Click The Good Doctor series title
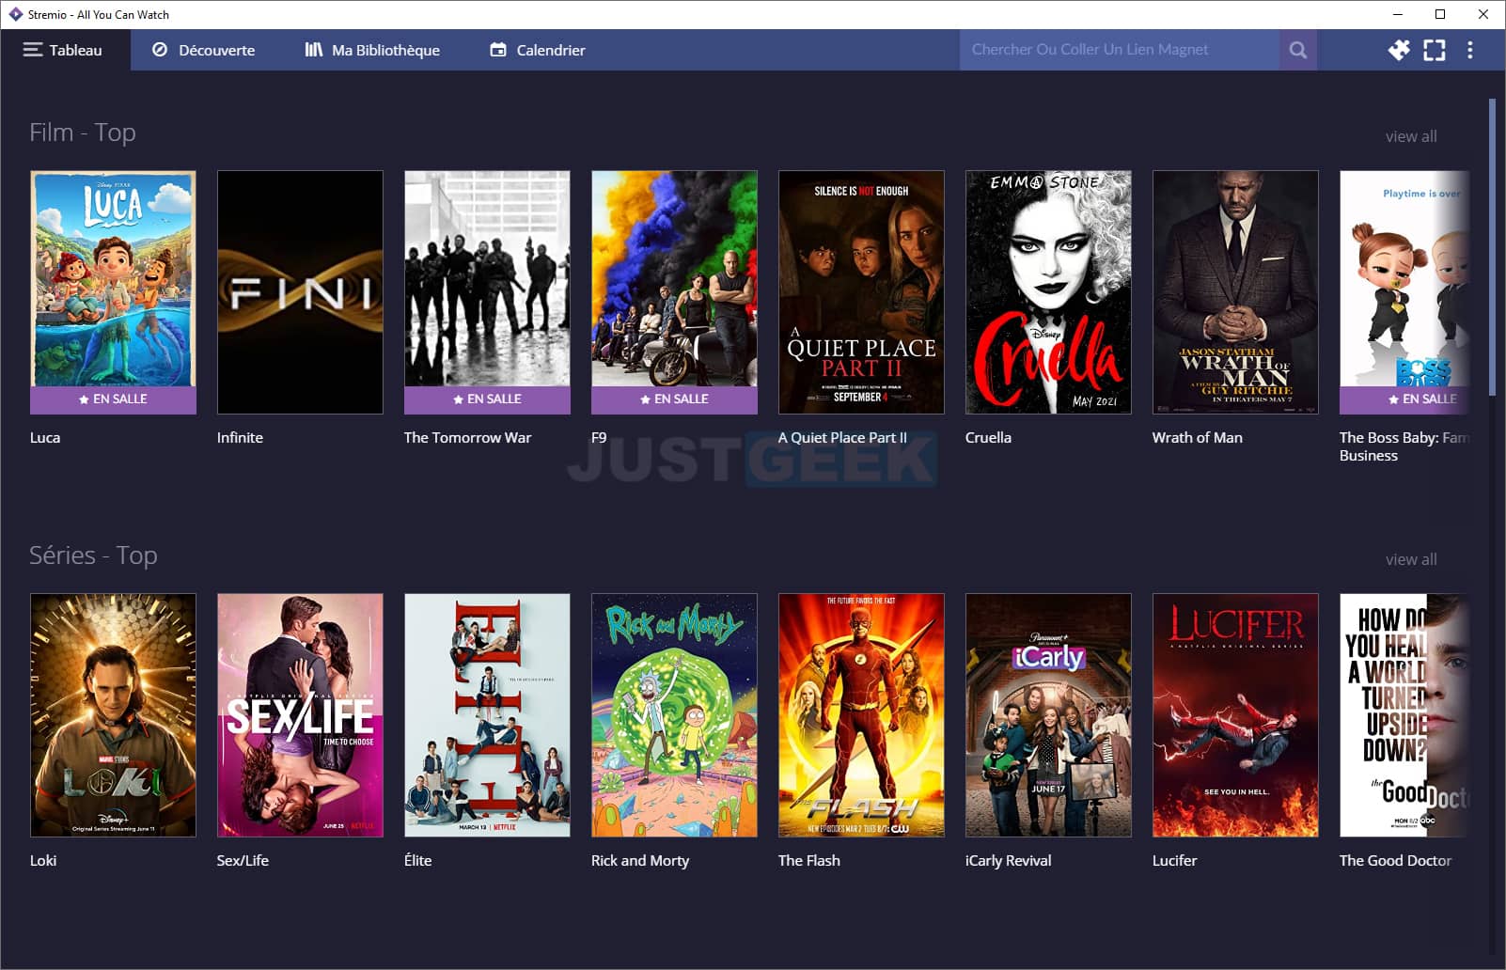The width and height of the screenshot is (1506, 970). [x=1395, y=860]
